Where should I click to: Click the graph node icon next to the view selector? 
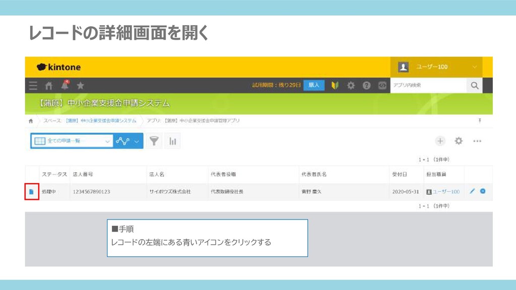click(x=122, y=141)
